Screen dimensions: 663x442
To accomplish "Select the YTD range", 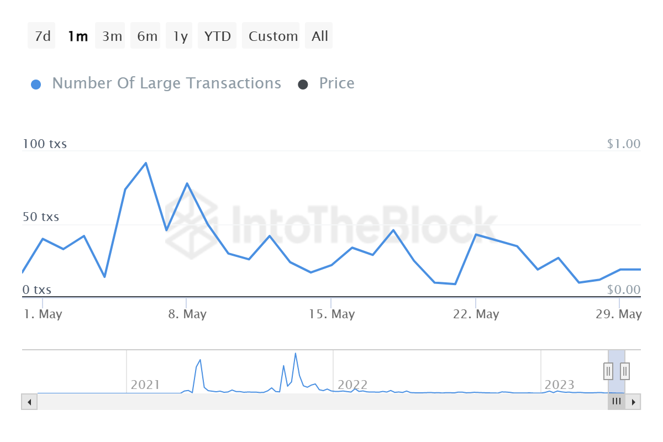I will 217,36.
